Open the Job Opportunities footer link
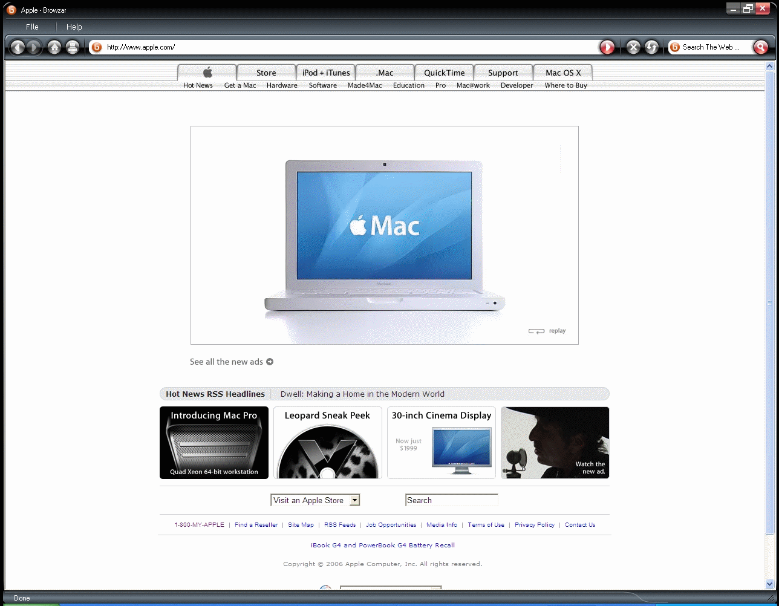Image resolution: width=779 pixels, height=606 pixels. (x=391, y=525)
